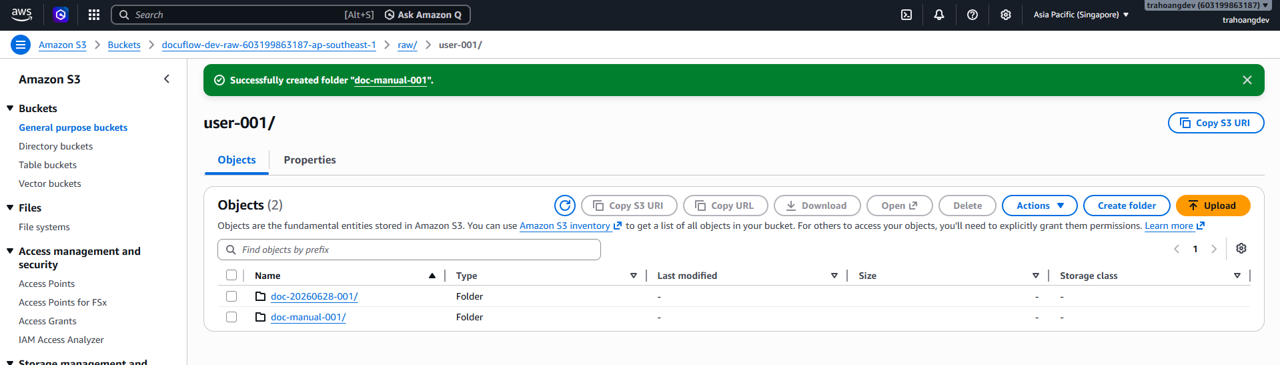Go to next page arrow
The height and width of the screenshot is (365, 1280).
[x=1214, y=249]
